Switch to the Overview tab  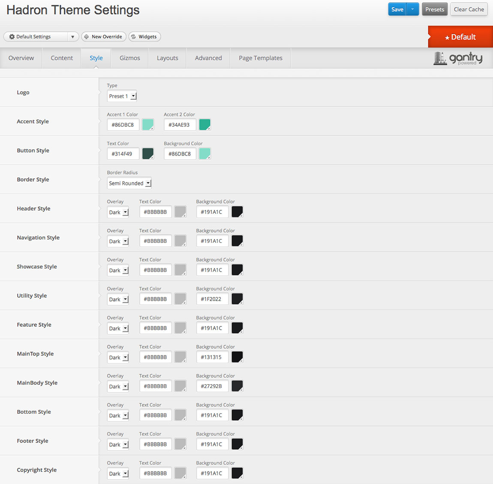point(21,58)
